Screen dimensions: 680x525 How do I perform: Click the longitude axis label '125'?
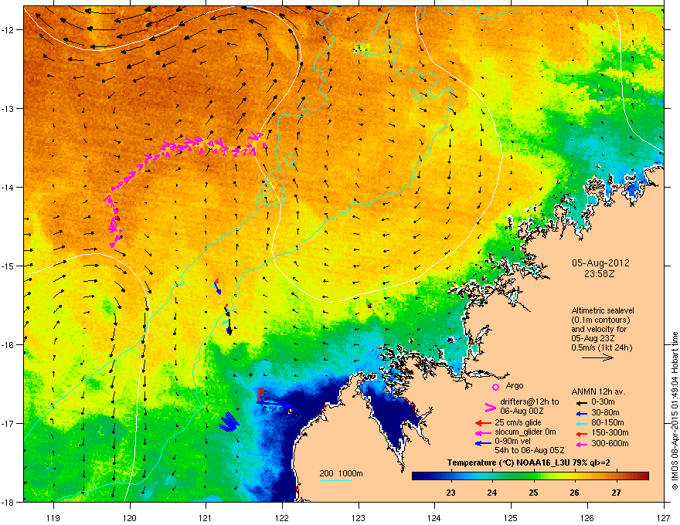pos(511,517)
